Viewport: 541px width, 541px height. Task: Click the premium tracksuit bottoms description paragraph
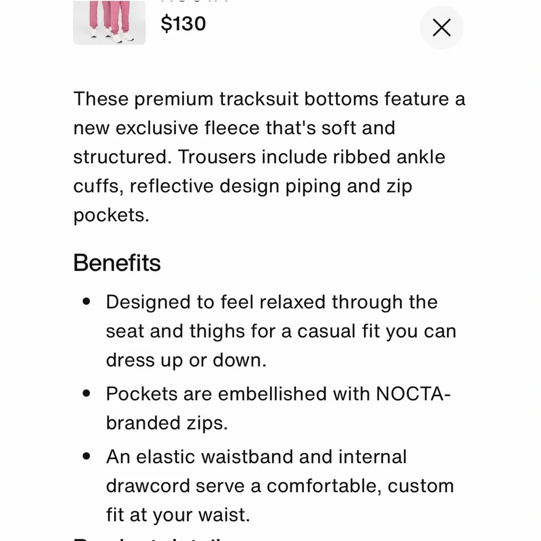coord(269,157)
